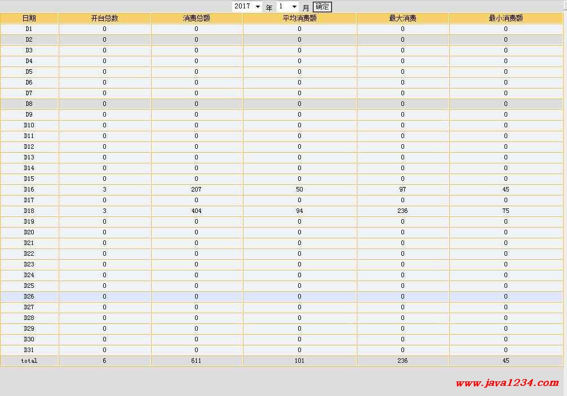
Task: Select the D16 date row label
Action: coord(29,189)
